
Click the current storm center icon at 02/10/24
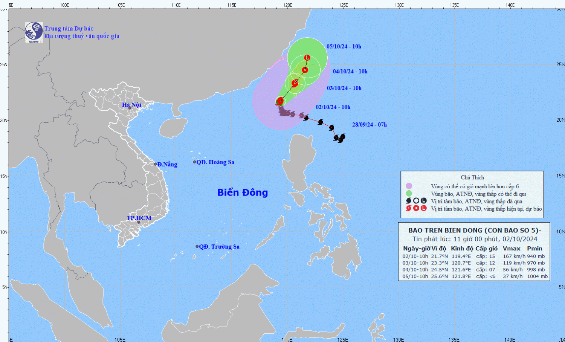pos(280,101)
